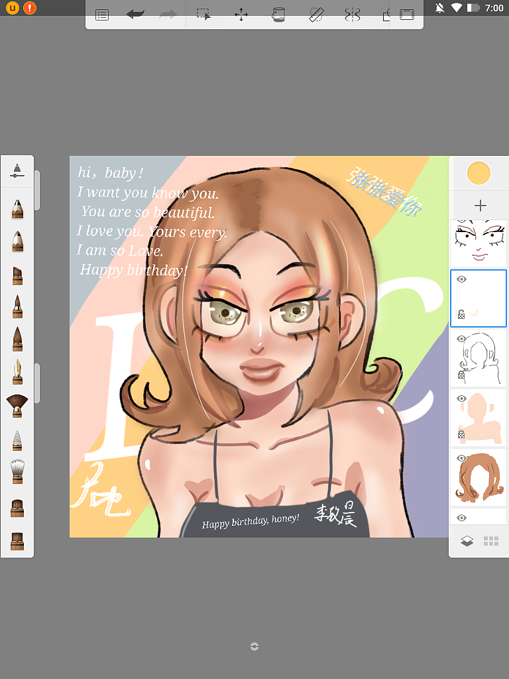Click the upper brush palette scrollbar handle
The width and height of the screenshot is (509, 679).
(37, 190)
